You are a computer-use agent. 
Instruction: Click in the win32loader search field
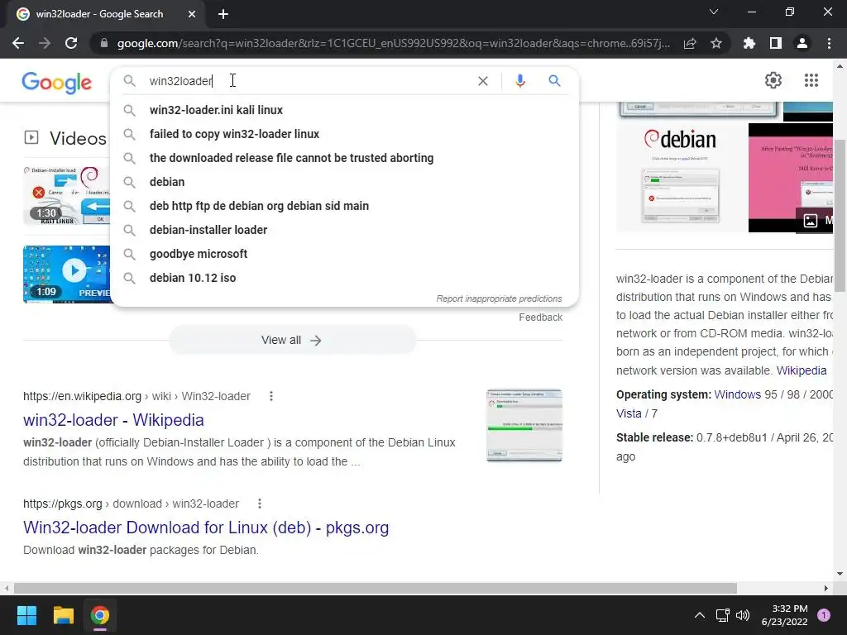pos(308,81)
